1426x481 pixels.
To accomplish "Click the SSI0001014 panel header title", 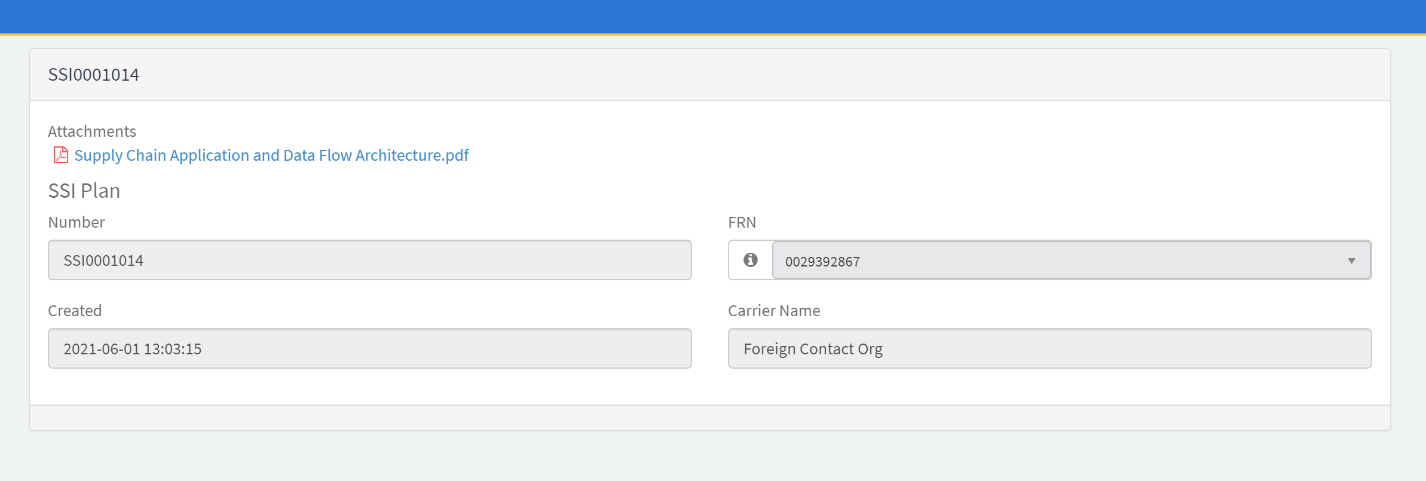I will tap(94, 75).
